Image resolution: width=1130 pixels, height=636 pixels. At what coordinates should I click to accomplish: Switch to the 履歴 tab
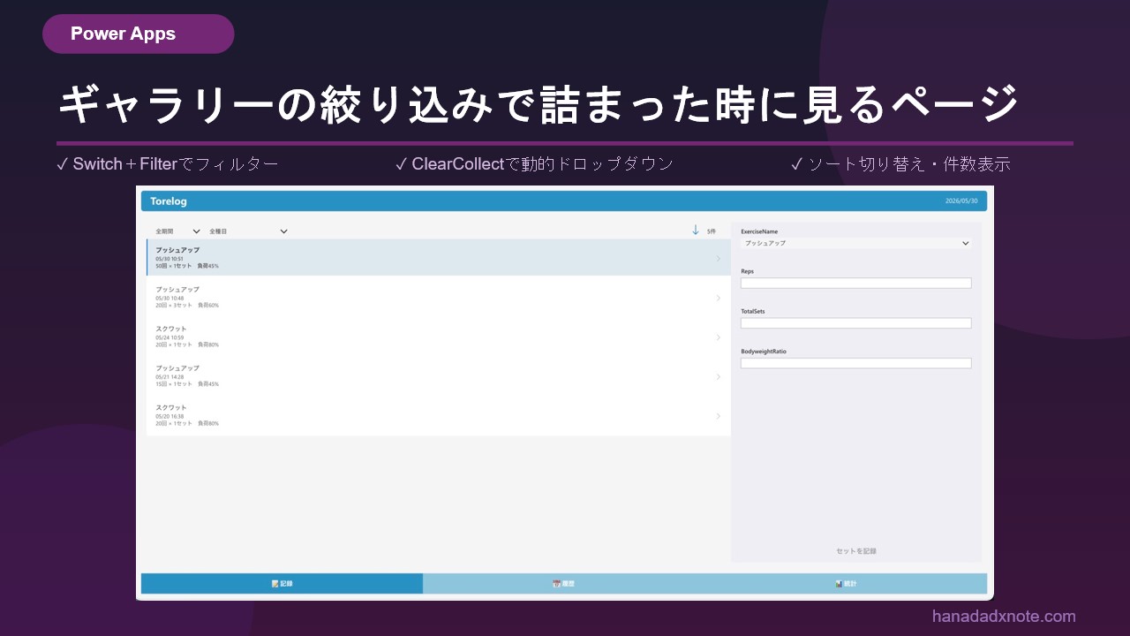[563, 584]
